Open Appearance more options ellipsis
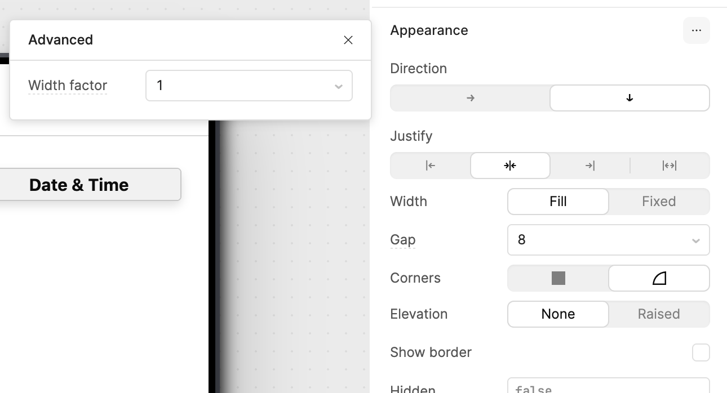 coord(696,30)
